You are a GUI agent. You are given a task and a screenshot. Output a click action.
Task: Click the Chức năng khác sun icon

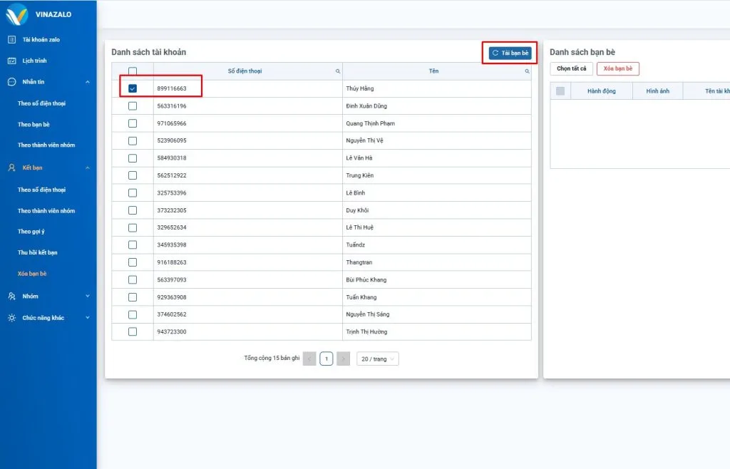pyautogui.click(x=11, y=318)
